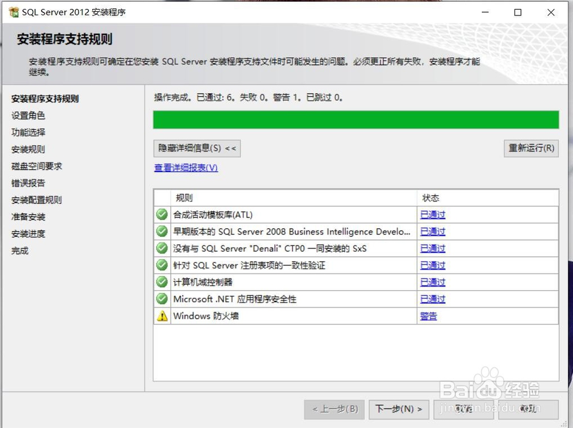This screenshot has width=573, height=428.
Task: Click yellow warning icon for Windows 防火墙
Action: click(x=162, y=316)
